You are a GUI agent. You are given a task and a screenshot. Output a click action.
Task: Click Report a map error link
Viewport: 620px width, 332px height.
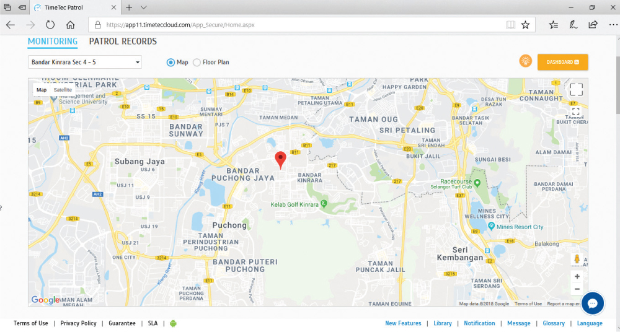click(564, 304)
